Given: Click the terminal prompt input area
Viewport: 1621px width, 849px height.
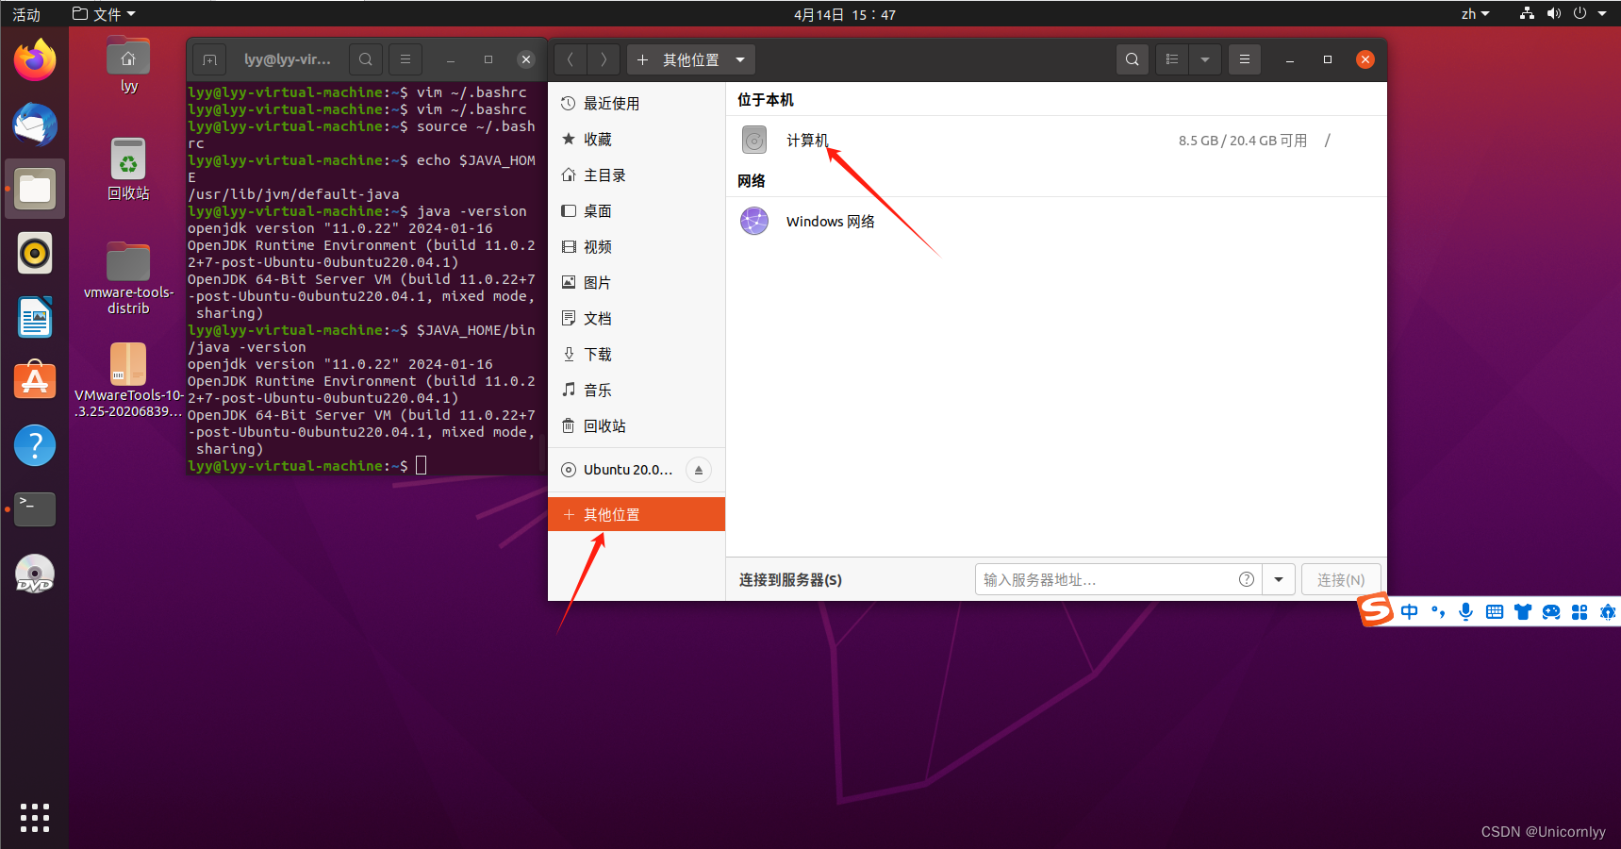Looking at the screenshot, I should [422, 466].
